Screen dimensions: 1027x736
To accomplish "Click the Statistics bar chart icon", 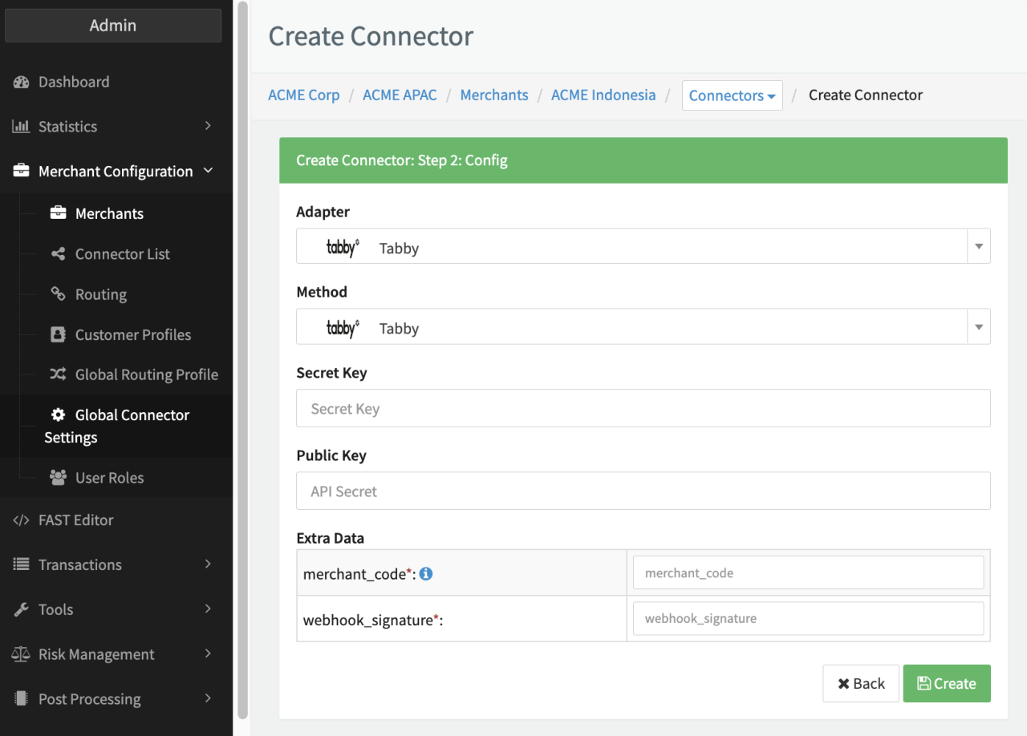I will tap(22, 127).
